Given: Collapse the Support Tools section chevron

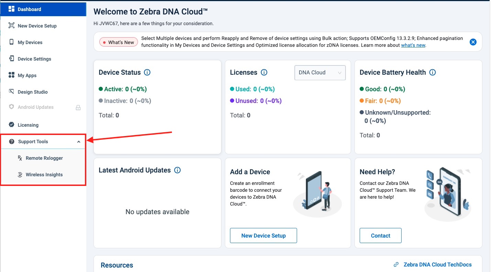Looking at the screenshot, I should 79,142.
